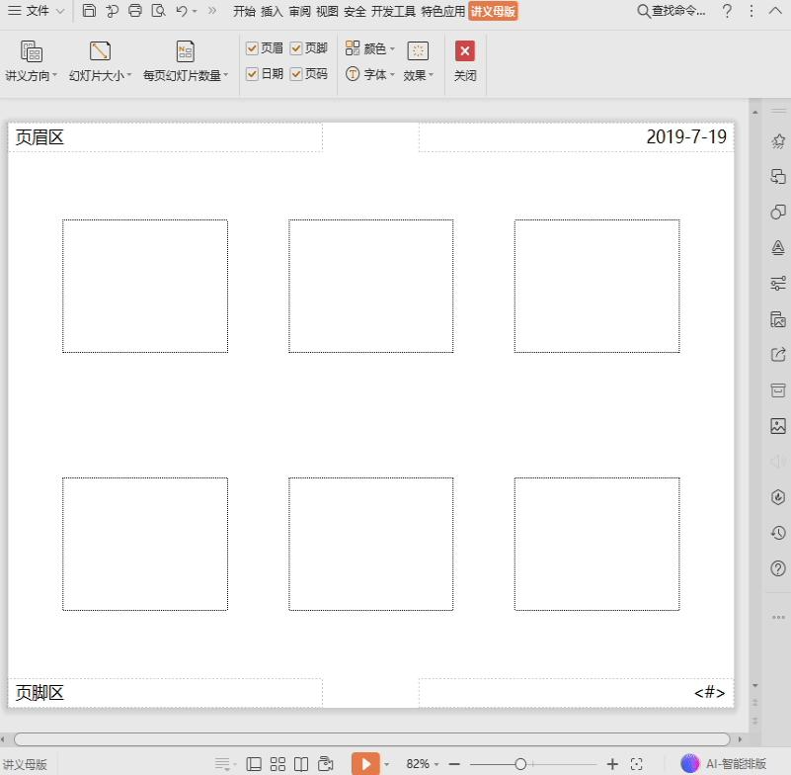Switch to the 插入 tab
The width and height of the screenshot is (791, 775).
tap(272, 11)
